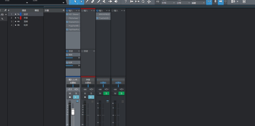Open inserts dropdown arrow on first channel

77,11
